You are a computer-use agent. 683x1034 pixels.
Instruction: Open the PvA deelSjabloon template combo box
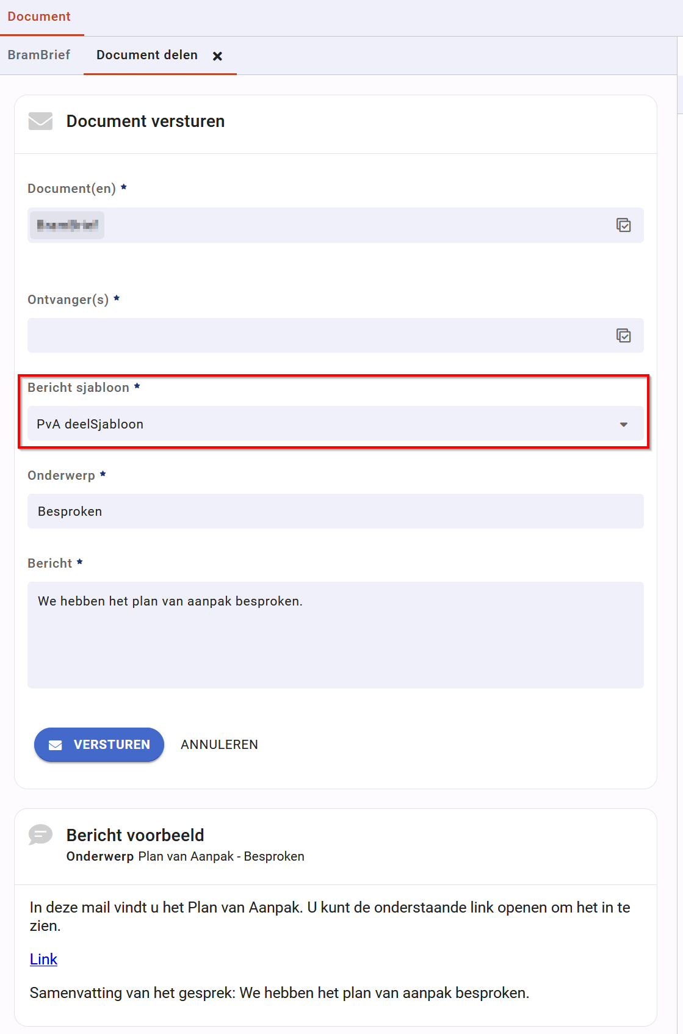point(336,424)
